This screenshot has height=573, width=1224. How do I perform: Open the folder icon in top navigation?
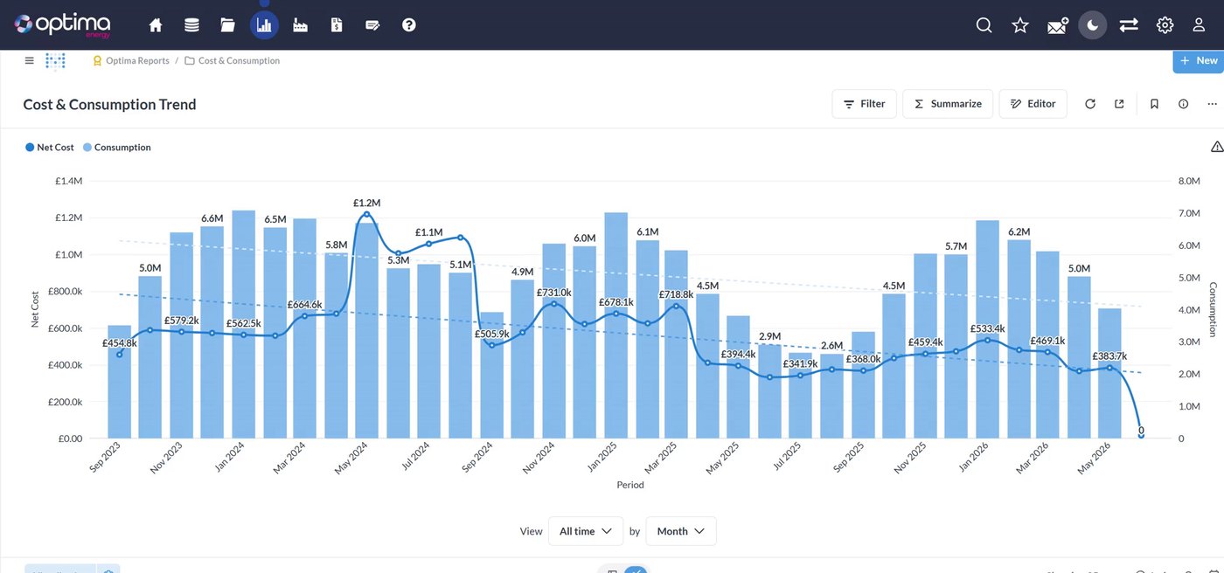tap(228, 25)
